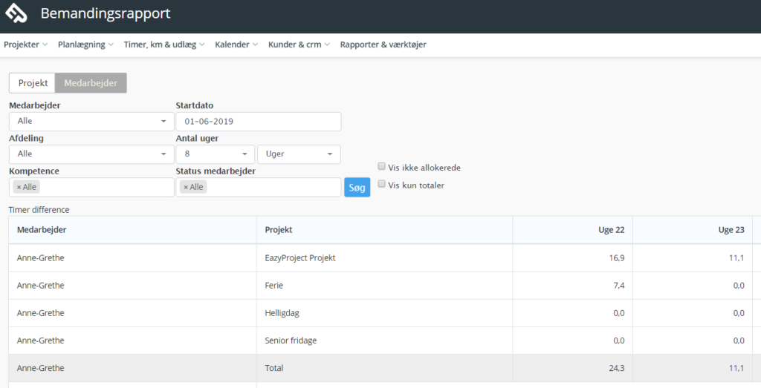Remove the Alle tag in Kompetence
761x388 pixels.
point(19,187)
